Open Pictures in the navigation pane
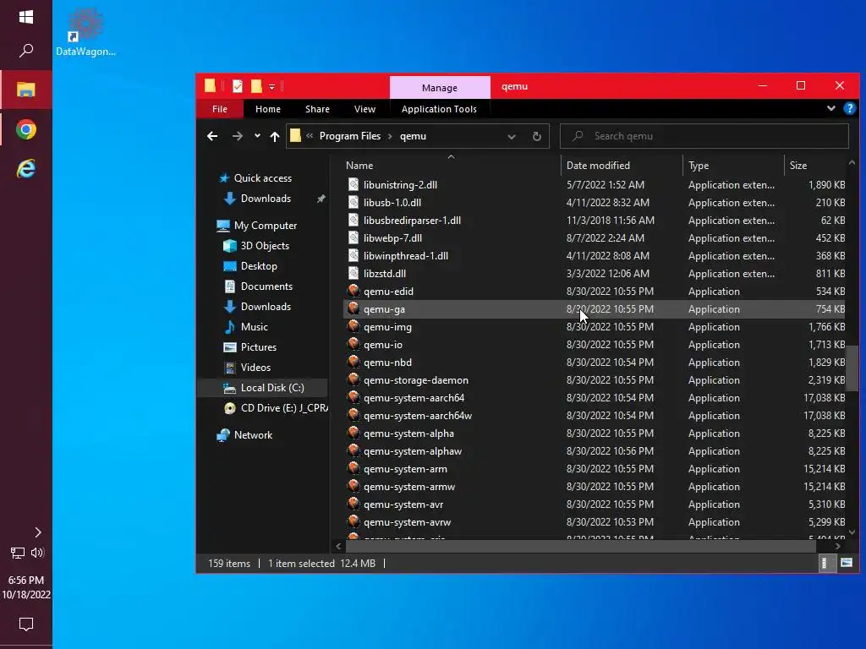This screenshot has height=649, width=866. [259, 347]
